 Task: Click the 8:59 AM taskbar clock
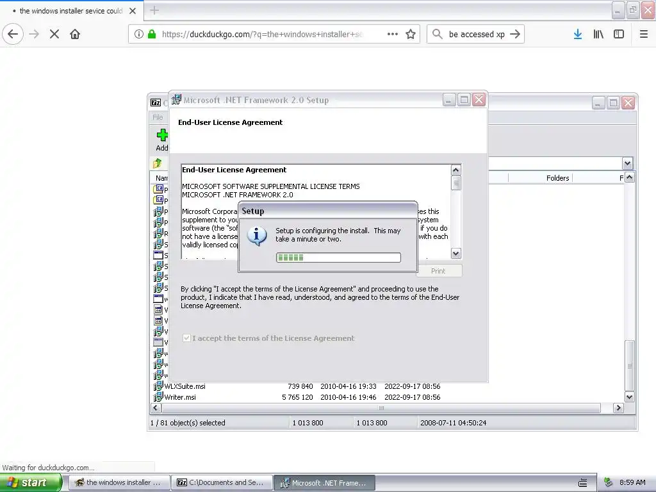click(x=632, y=482)
